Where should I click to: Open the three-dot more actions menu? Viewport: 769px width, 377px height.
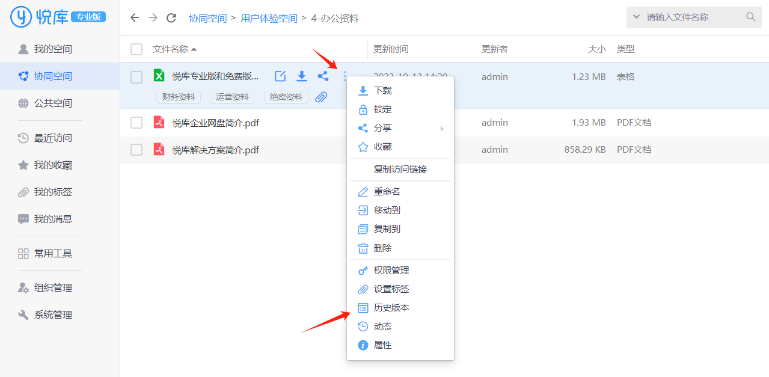(345, 76)
